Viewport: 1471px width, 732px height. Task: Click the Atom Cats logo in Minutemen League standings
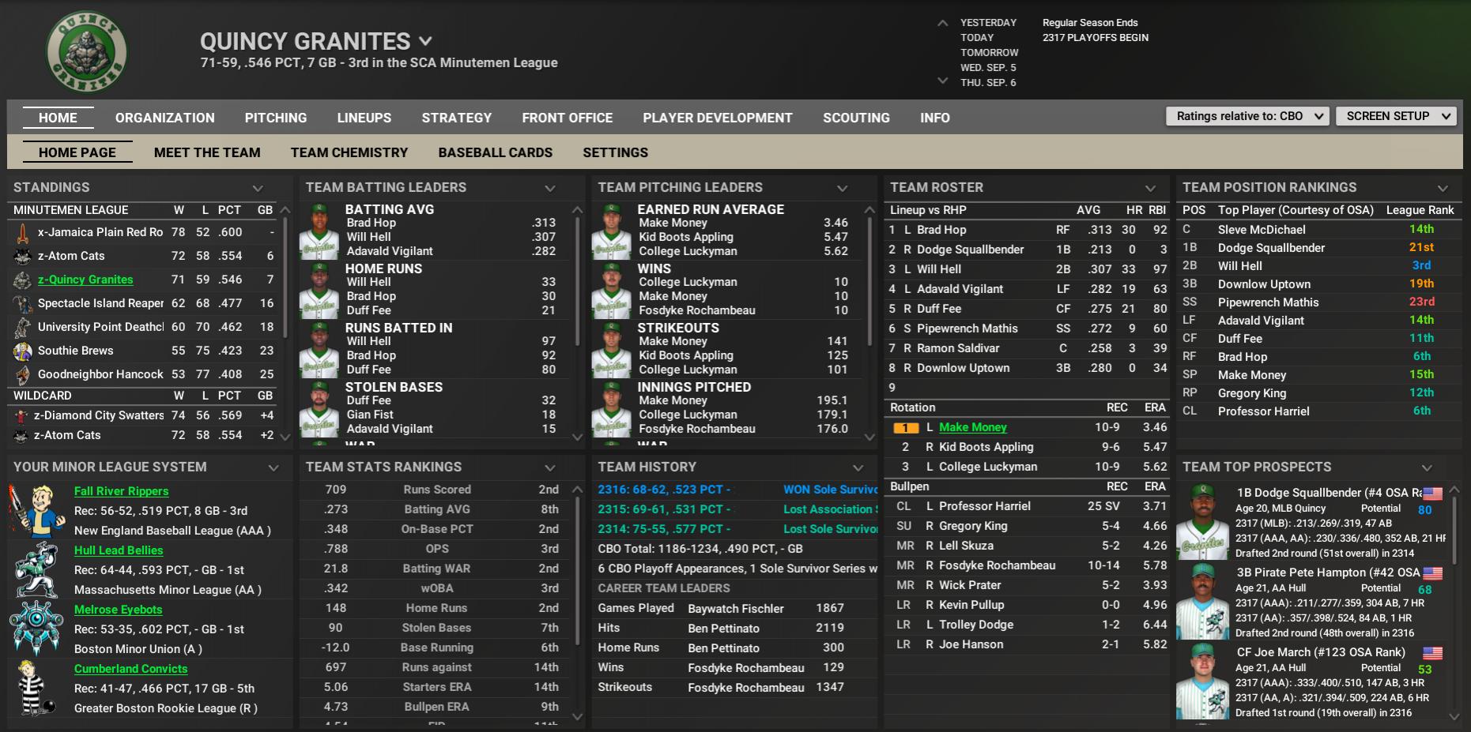(23, 257)
